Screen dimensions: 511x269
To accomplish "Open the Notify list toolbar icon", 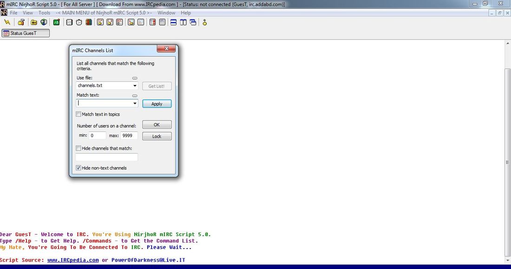I will [x=152, y=22].
